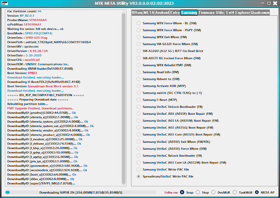Click BSL_REP_INCOMPATIBLE_PARTITION log line

[46, 95]
